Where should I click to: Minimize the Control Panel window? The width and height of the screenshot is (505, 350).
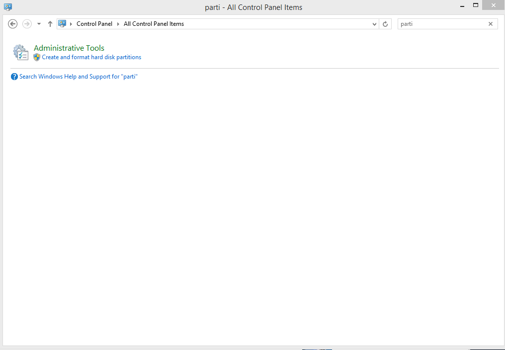pos(462,6)
